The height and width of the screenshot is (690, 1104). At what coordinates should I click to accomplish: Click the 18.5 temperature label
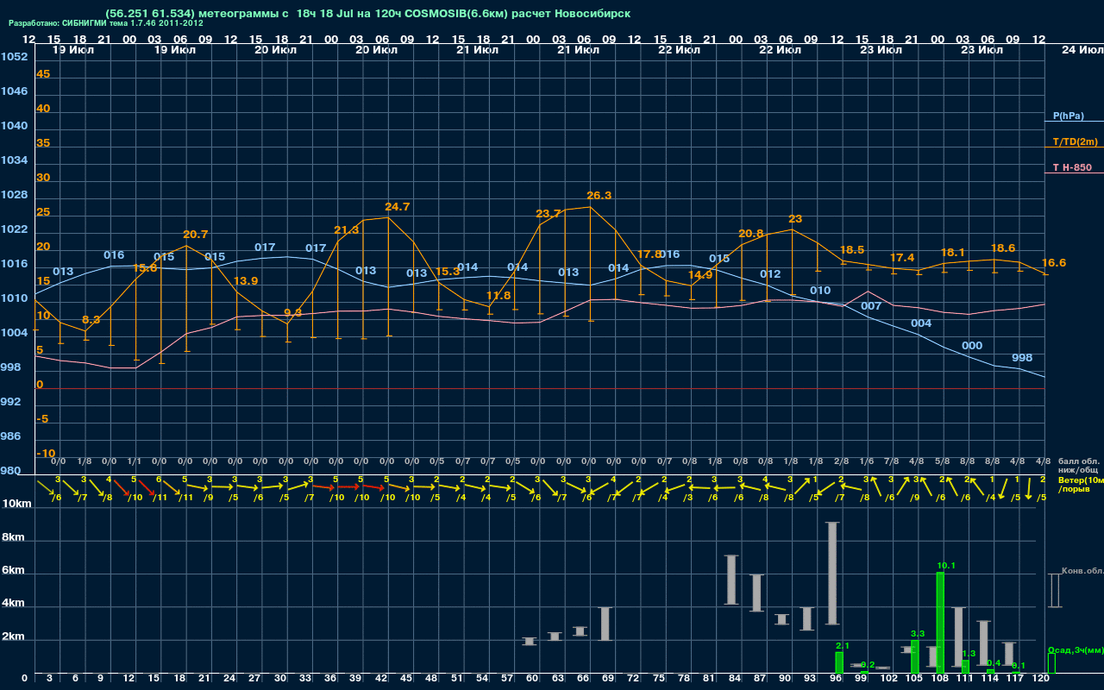tap(851, 250)
